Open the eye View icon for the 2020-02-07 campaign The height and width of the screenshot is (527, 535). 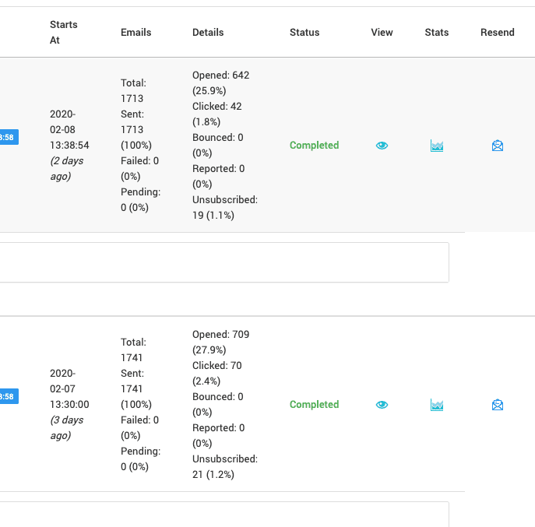click(x=382, y=405)
